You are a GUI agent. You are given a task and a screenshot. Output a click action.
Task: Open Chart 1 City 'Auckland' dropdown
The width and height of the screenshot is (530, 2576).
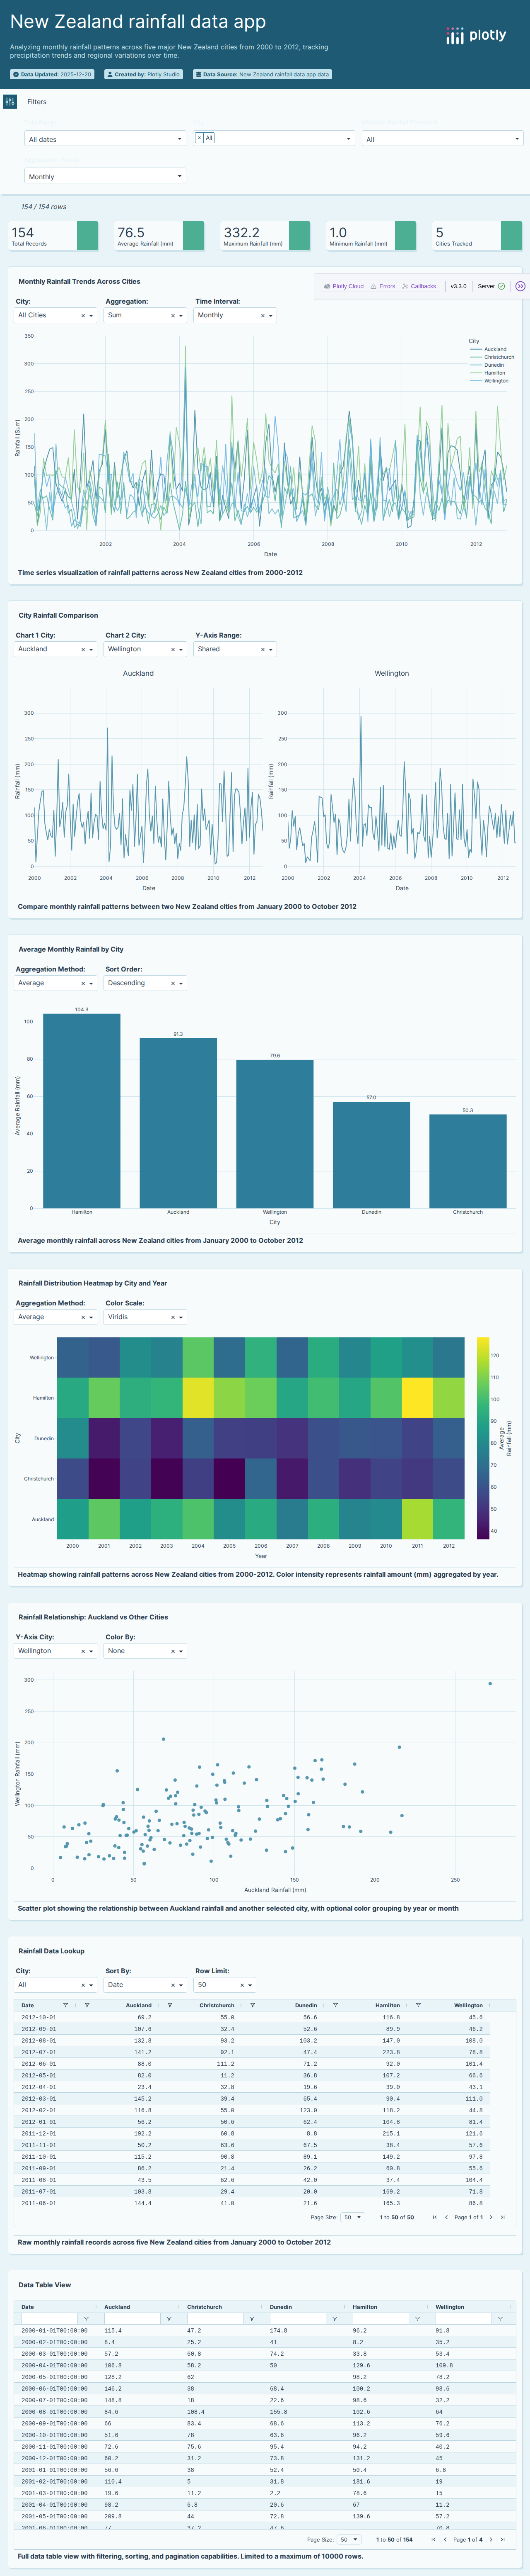pos(56,650)
